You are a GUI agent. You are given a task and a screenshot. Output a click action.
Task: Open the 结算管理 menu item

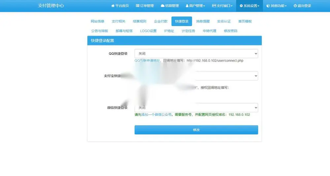tap(170, 6)
